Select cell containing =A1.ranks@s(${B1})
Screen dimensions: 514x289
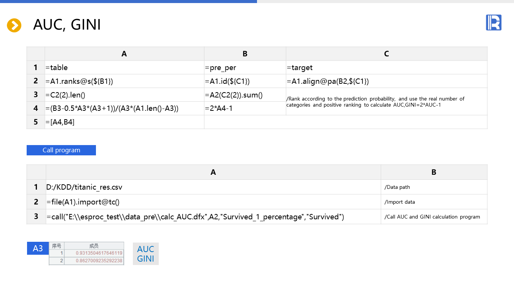(124, 81)
